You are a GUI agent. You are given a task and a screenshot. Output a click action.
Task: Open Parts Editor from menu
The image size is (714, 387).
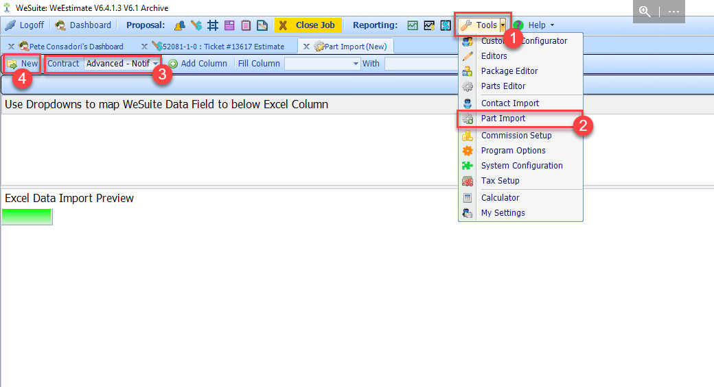520,86
